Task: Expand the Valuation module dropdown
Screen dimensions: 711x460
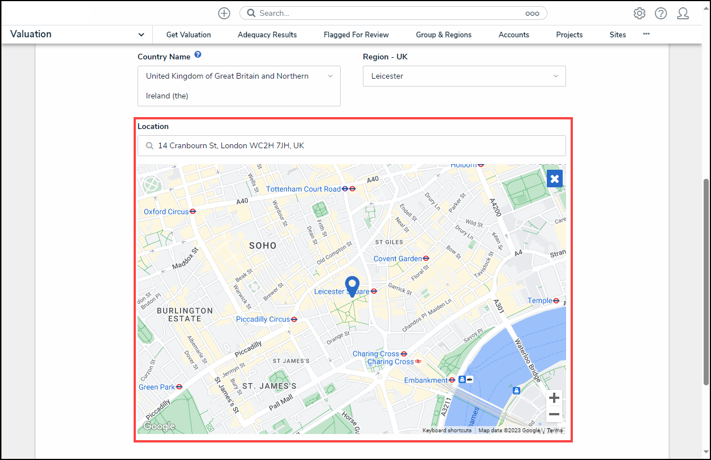Action: point(141,35)
